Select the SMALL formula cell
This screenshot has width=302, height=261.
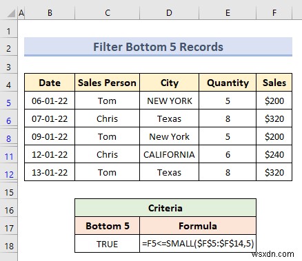pos(198,244)
